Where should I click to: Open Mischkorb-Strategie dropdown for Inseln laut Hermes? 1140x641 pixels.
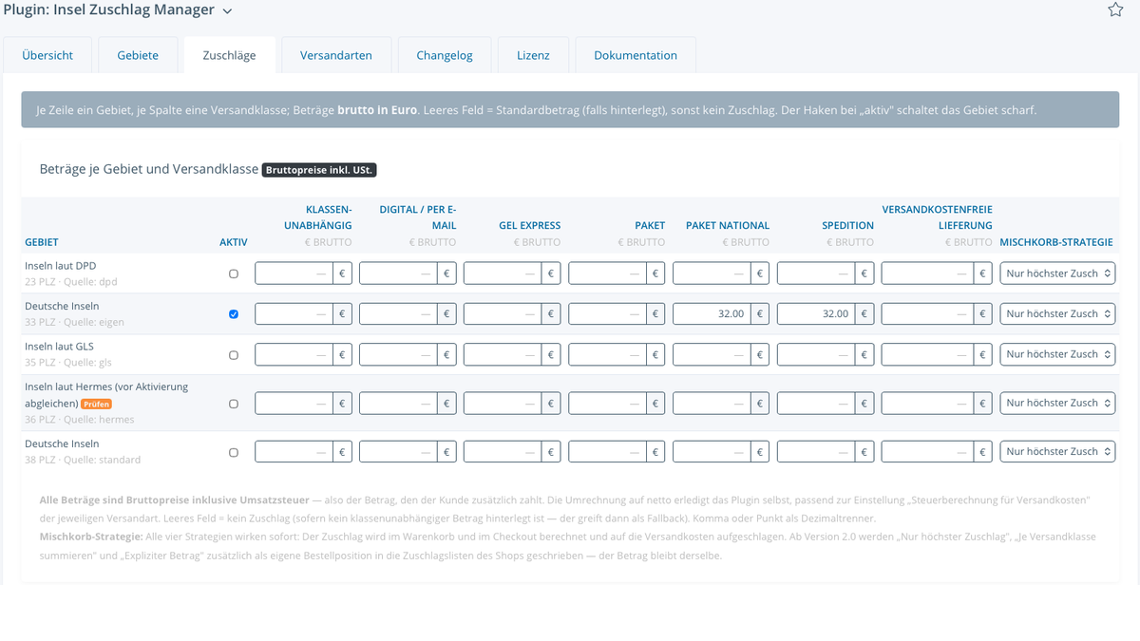[1057, 403]
